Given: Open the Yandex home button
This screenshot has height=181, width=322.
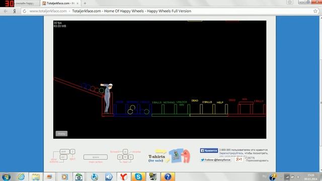Looking at the screenshot, I should (15, 11).
